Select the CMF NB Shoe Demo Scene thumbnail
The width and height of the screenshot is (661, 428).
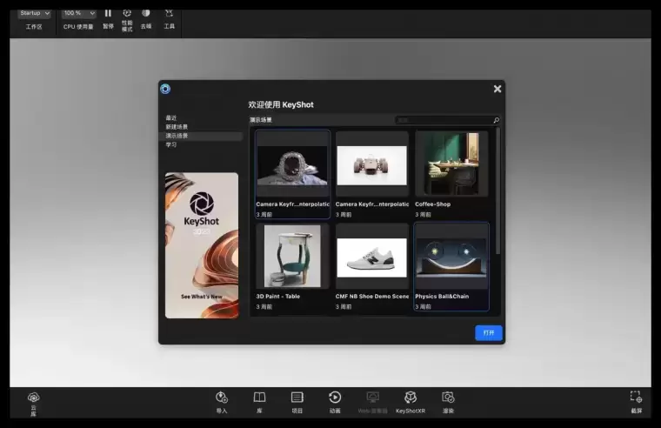tap(372, 257)
